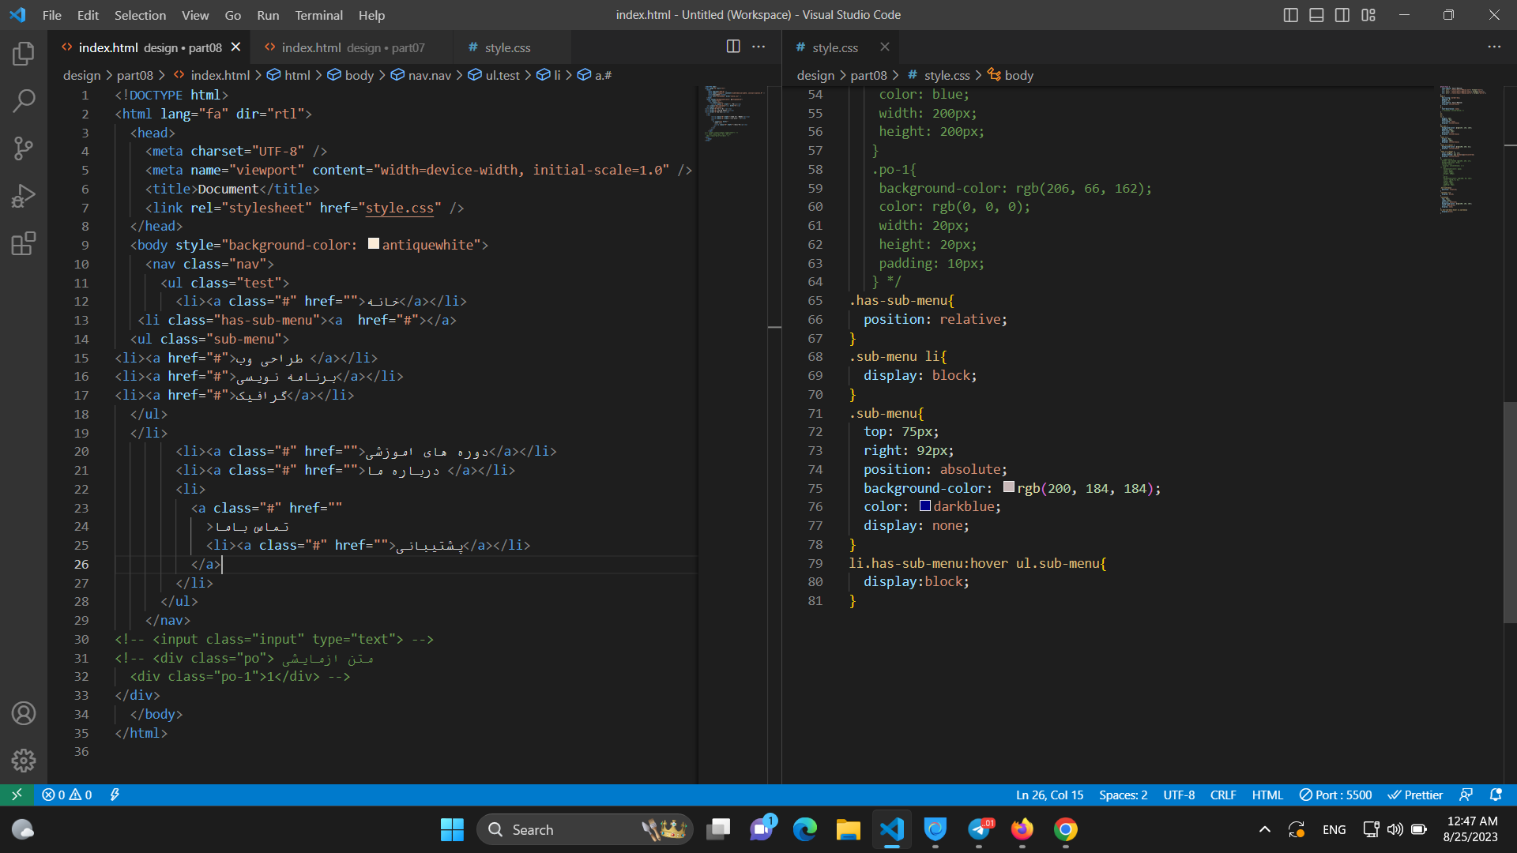Screen dimensions: 1517x853
Task: Expand 'part08' breadcrumb in left editor
Action: point(135,75)
